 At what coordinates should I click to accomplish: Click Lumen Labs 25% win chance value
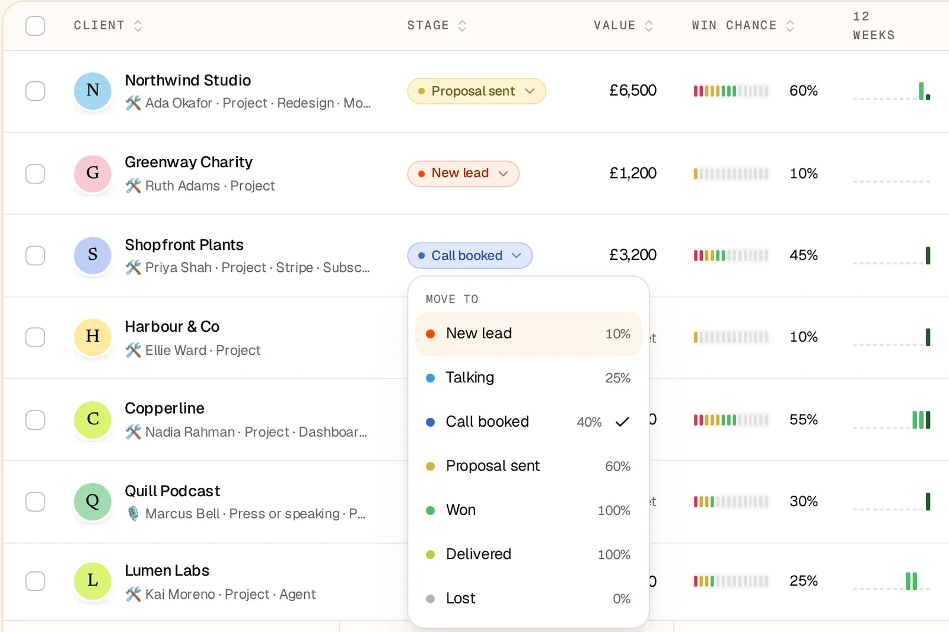pyautogui.click(x=804, y=581)
